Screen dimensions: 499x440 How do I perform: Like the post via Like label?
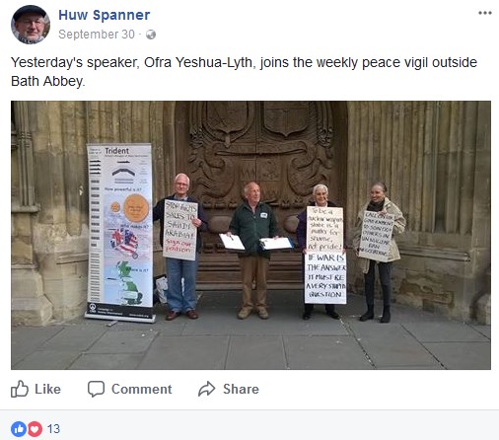pos(47,389)
